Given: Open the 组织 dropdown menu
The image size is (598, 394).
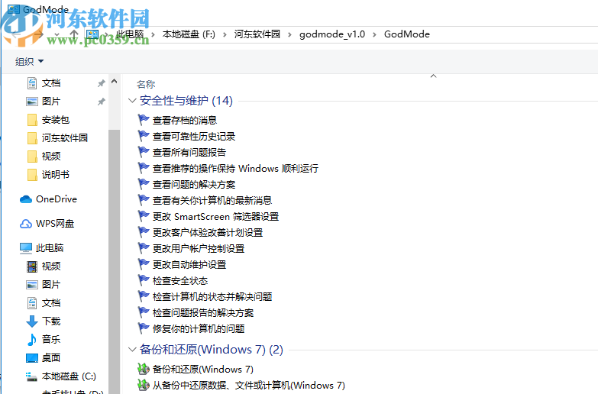Looking at the screenshot, I should 29,61.
